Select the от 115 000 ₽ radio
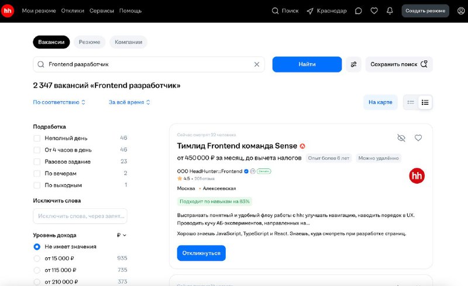The image size is (468, 286). click(x=37, y=270)
